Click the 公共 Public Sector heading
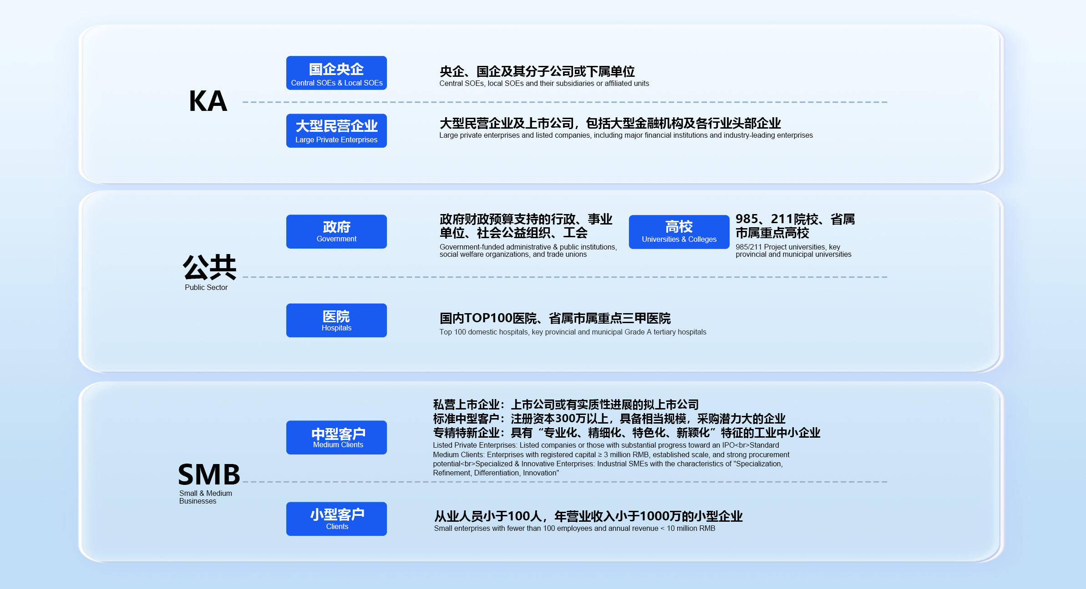Viewport: 1086px width, 589px height. point(209,267)
